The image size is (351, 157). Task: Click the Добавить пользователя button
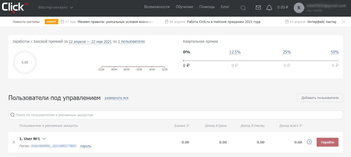320,98
